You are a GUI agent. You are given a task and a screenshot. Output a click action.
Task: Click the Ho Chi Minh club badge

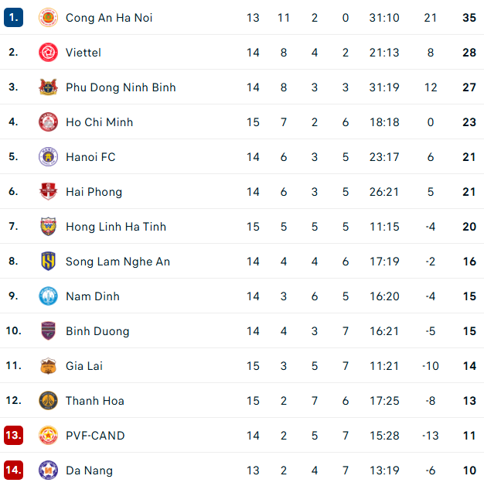(48, 122)
